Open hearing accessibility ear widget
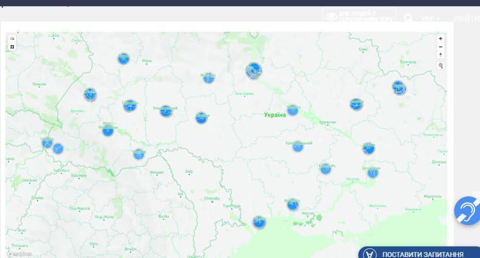 [x=467, y=211]
